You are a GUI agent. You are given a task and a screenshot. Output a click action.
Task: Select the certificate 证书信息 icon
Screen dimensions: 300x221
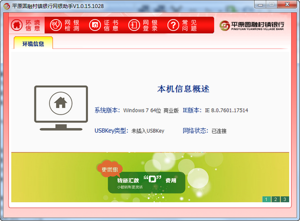tap(95, 25)
